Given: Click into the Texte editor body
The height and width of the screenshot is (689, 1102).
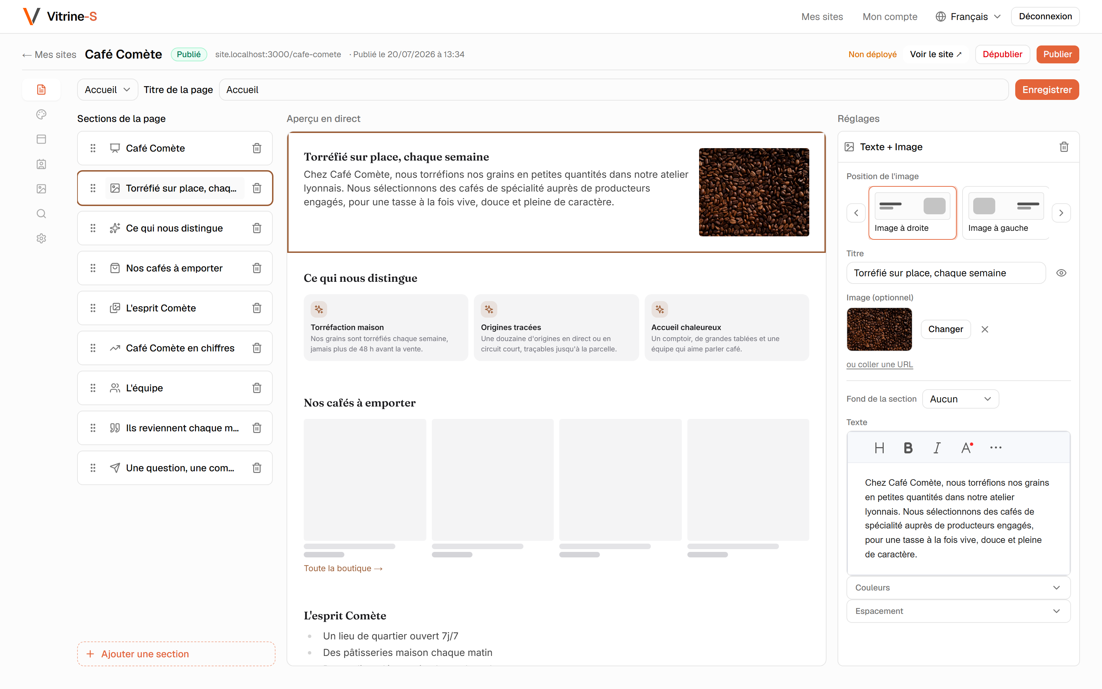Looking at the screenshot, I should (958, 518).
